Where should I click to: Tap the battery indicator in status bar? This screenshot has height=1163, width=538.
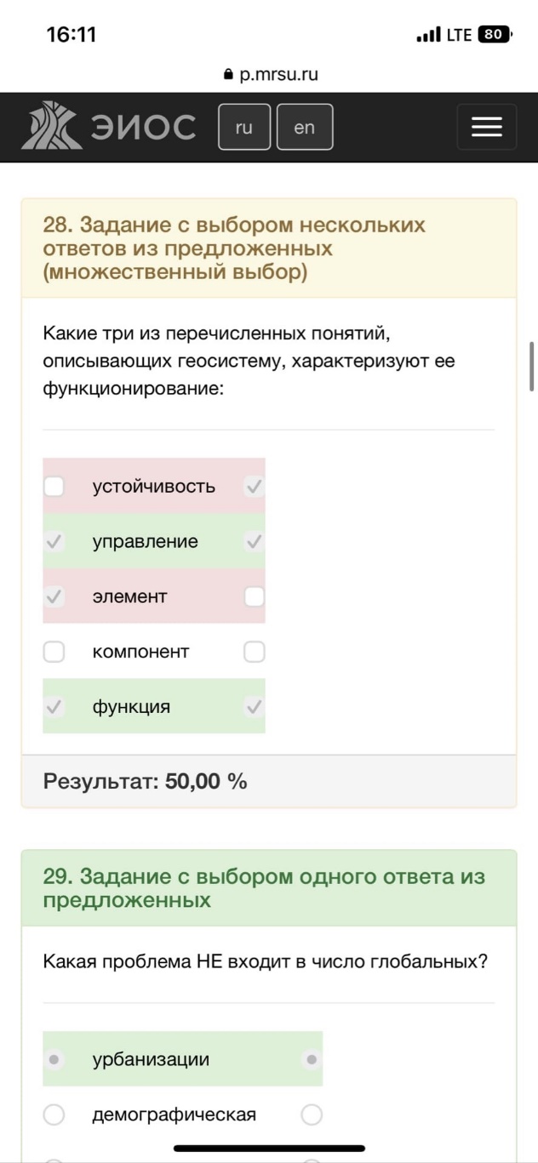pyautogui.click(x=495, y=35)
